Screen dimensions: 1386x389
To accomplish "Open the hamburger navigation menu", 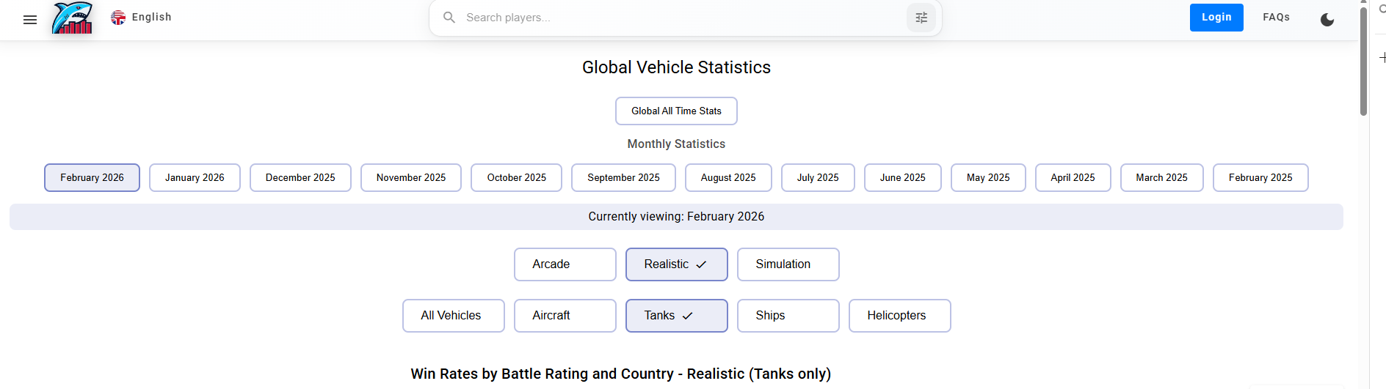I will pos(30,20).
